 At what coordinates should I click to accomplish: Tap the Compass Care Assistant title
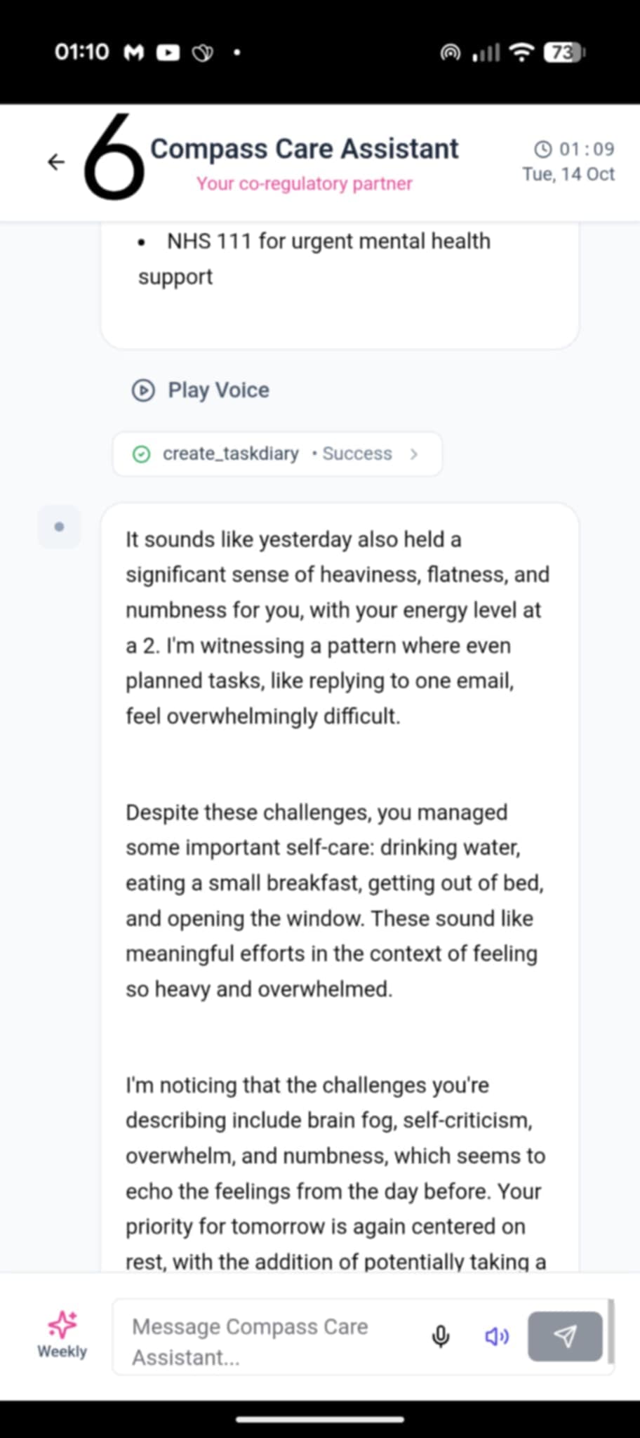pyautogui.click(x=304, y=149)
